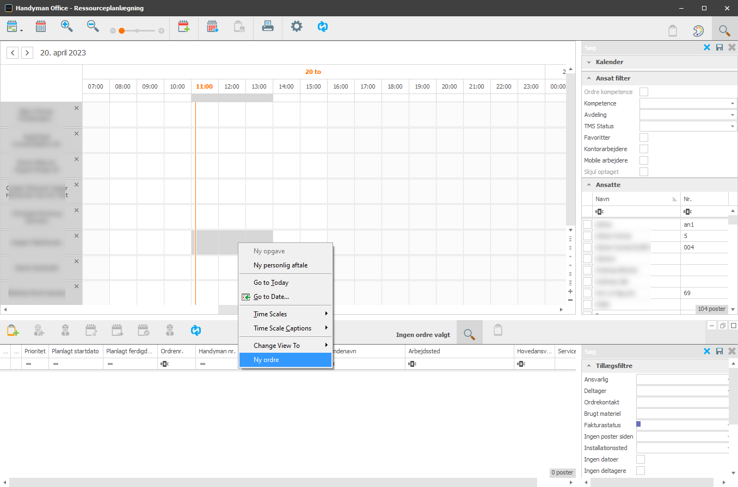Clear lower Søg panel with blue X
738x487 pixels.
pyautogui.click(x=707, y=352)
